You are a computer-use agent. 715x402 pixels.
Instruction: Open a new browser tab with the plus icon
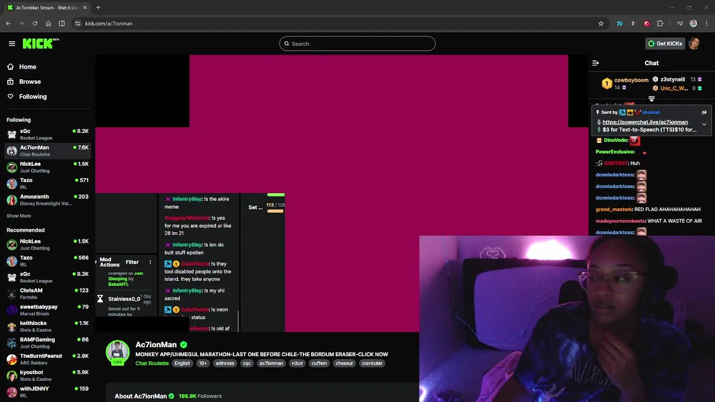coord(98,7)
